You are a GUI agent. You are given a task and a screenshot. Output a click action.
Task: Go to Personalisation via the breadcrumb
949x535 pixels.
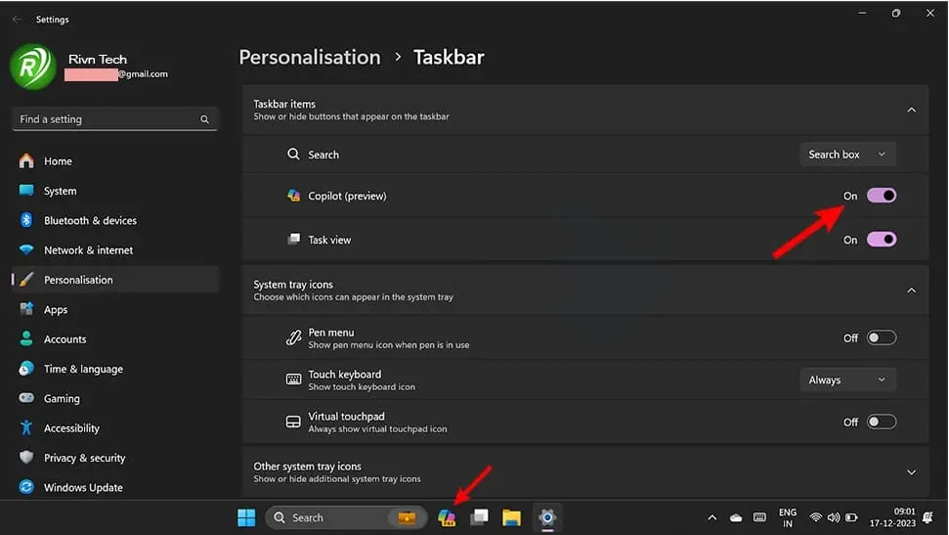(x=310, y=57)
